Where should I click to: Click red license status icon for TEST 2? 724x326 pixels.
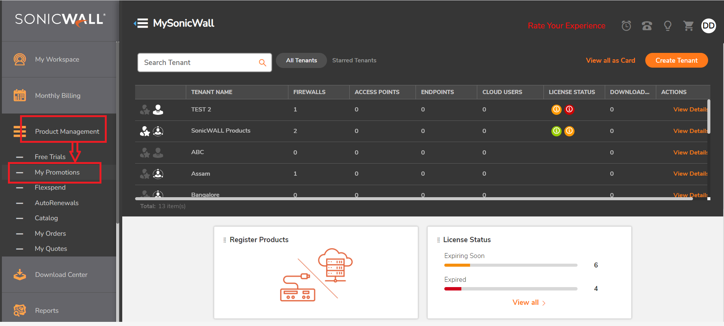[569, 110]
